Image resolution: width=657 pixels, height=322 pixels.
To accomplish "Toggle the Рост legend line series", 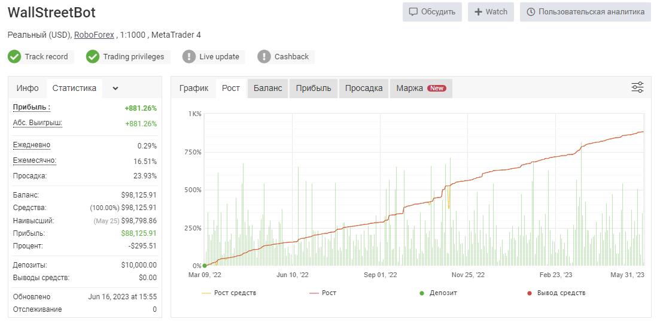I will [323, 293].
